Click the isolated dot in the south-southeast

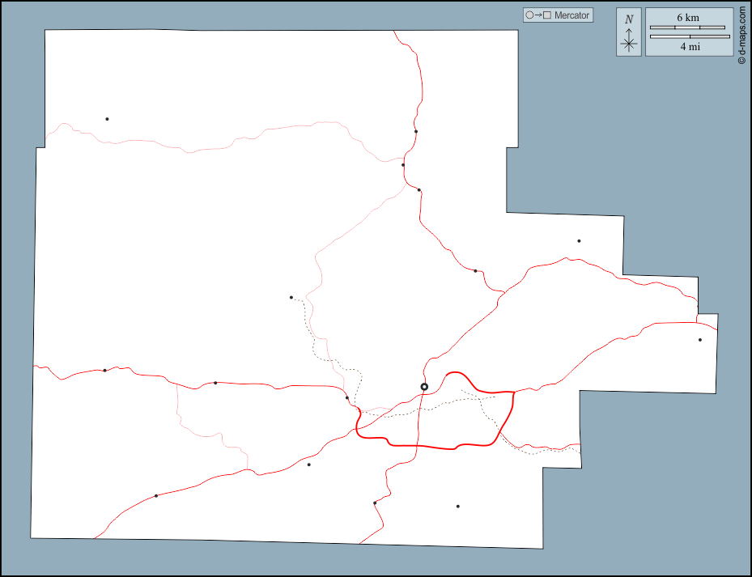[457, 507]
